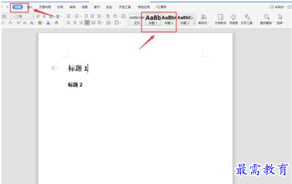Click the heading text 标题 2 in document
The width and height of the screenshot is (292, 184).
(x=75, y=85)
